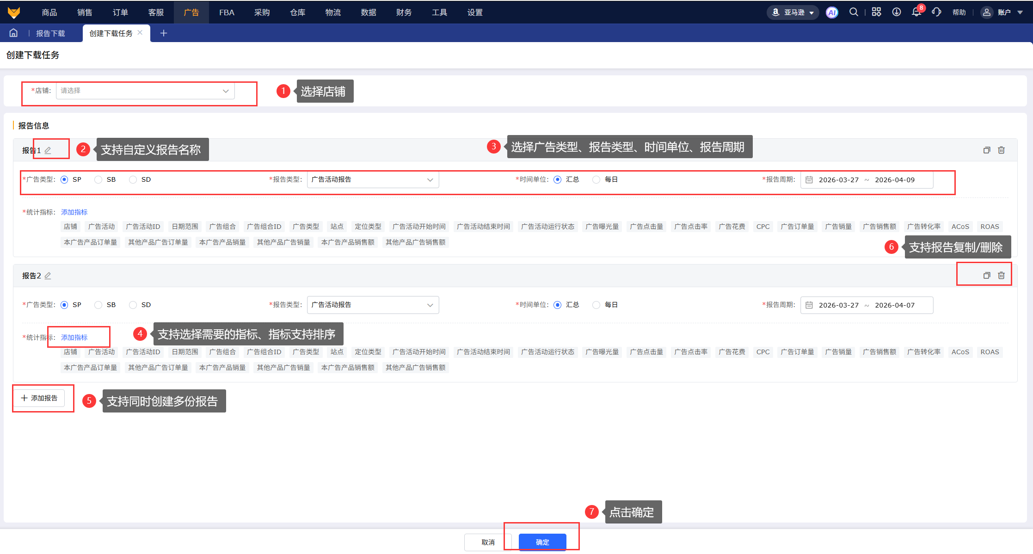The height and width of the screenshot is (554, 1033).
Task: Open the search magnifier icon
Action: 854,12
